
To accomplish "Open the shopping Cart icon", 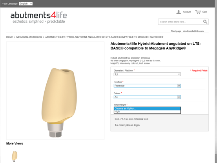I will pyautogui.click(x=198, y=12).
